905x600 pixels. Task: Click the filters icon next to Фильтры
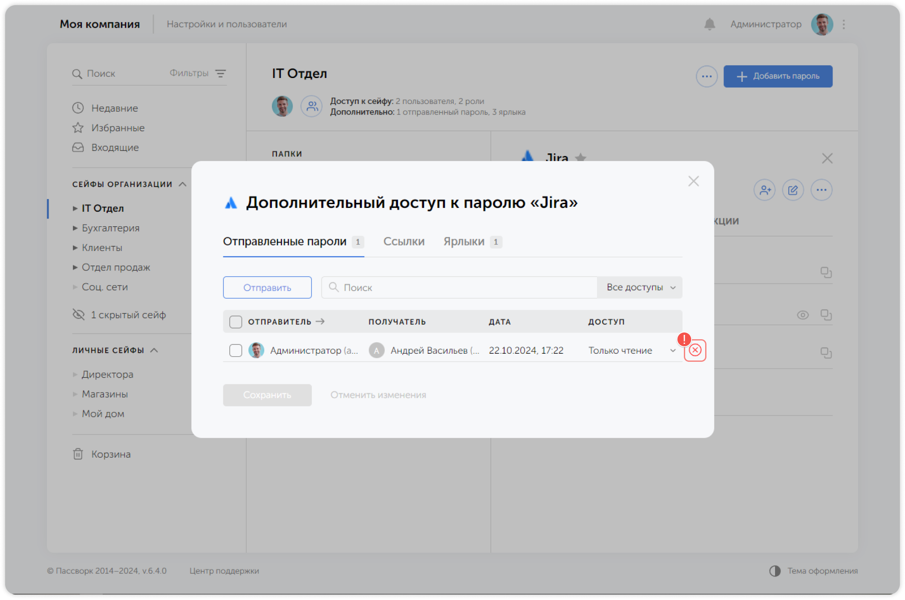221,73
